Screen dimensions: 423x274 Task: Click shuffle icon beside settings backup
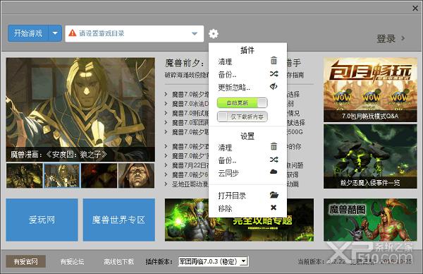(274, 160)
